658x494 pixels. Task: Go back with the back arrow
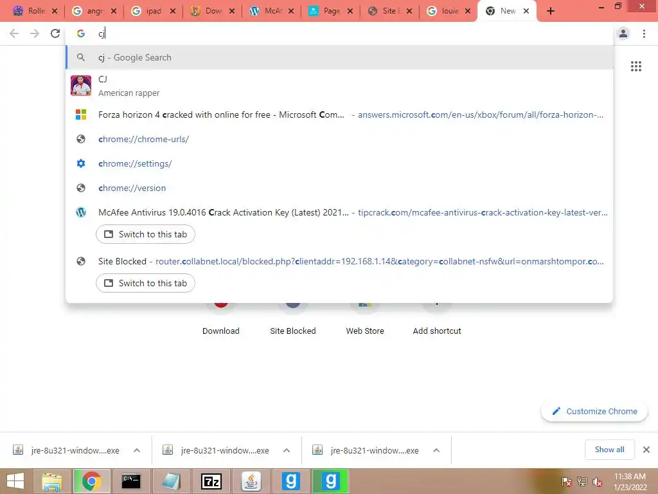click(14, 33)
